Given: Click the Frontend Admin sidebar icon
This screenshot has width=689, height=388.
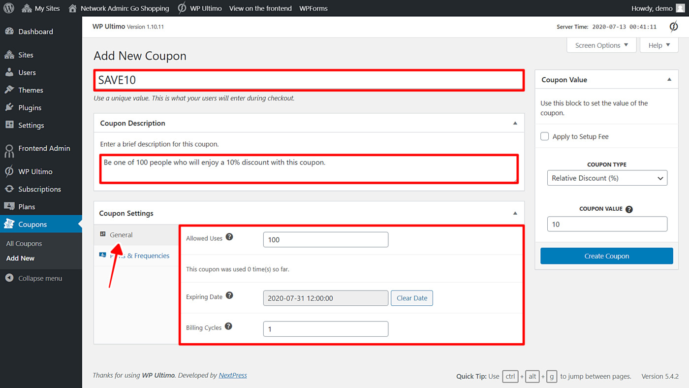Looking at the screenshot, I should 9,151.
